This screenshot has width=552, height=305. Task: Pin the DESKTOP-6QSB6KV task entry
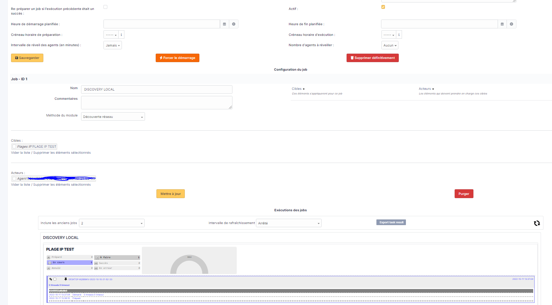point(65,279)
